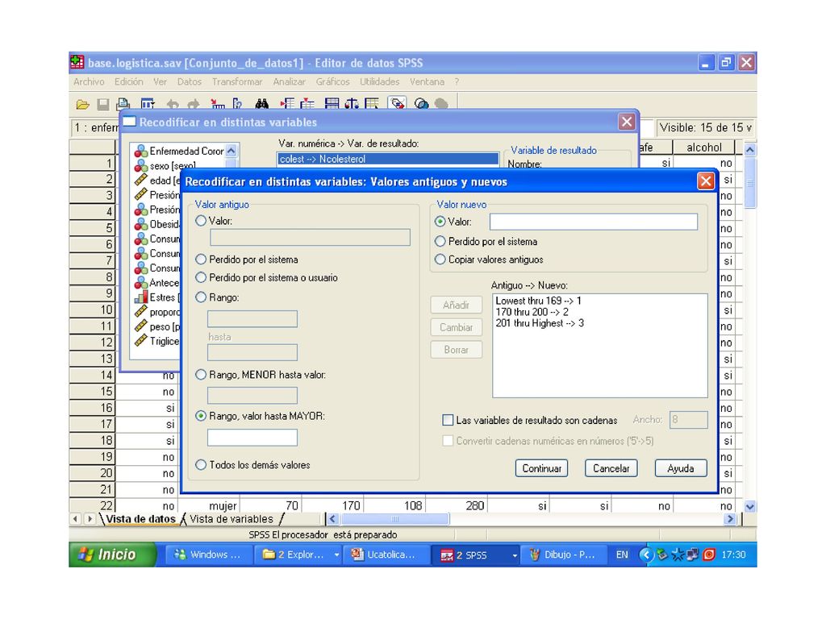Switch to the 'Vista de datos' tab
826x619 pixels.
140,519
